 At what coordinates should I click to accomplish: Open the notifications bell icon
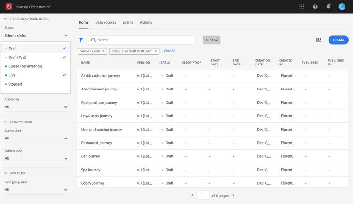point(328,7)
